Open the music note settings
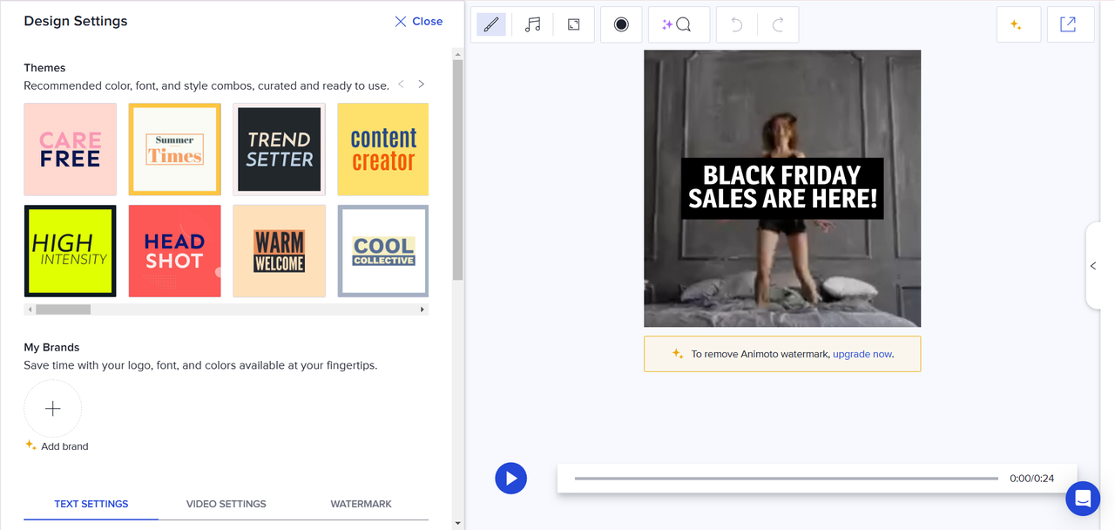The width and height of the screenshot is (1115, 530). point(532,25)
